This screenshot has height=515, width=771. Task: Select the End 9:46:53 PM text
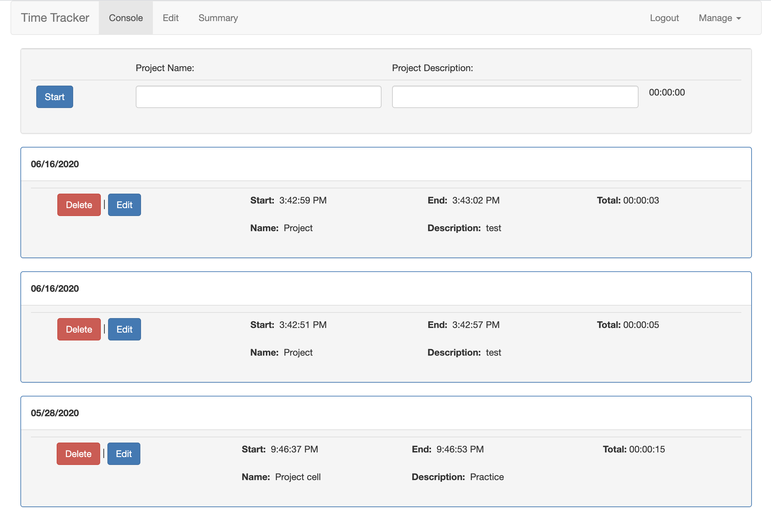click(448, 449)
